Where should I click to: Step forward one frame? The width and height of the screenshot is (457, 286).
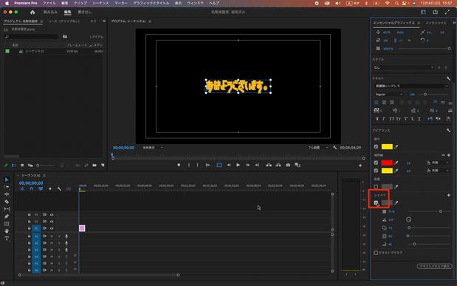pyautogui.click(x=248, y=166)
